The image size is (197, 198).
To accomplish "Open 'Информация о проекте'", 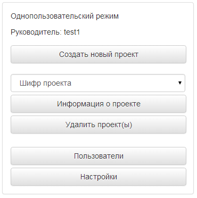I will tap(98, 104).
